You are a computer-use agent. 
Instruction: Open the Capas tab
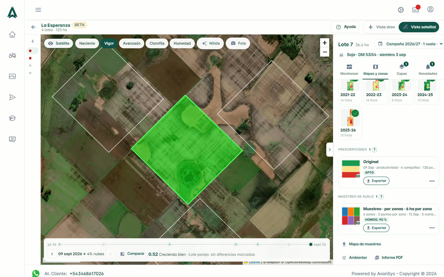[x=402, y=70]
